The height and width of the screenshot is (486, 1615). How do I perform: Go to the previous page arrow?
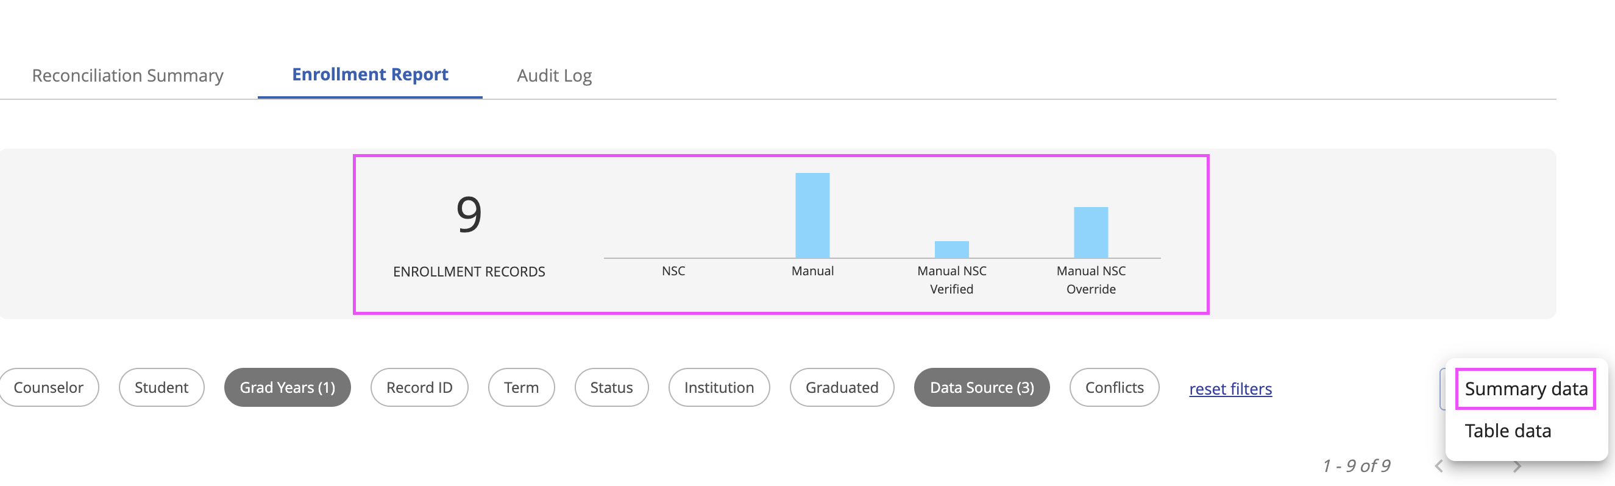click(1439, 467)
